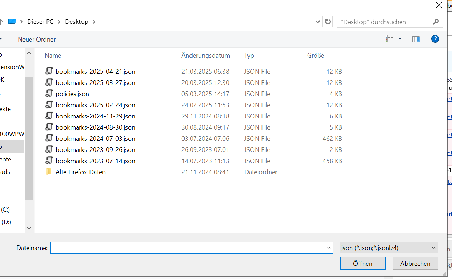Sort files by the Name column

click(53, 56)
